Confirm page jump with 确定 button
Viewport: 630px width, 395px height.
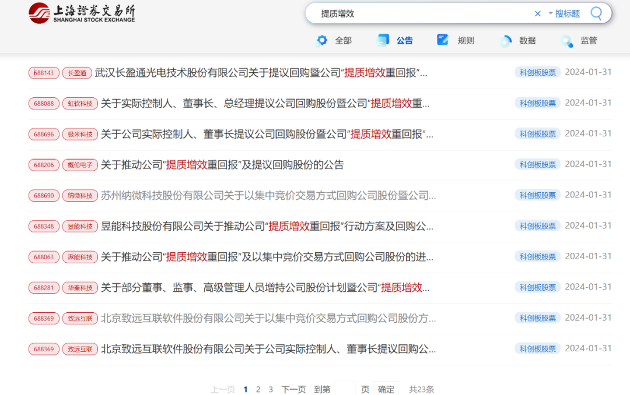(386, 389)
